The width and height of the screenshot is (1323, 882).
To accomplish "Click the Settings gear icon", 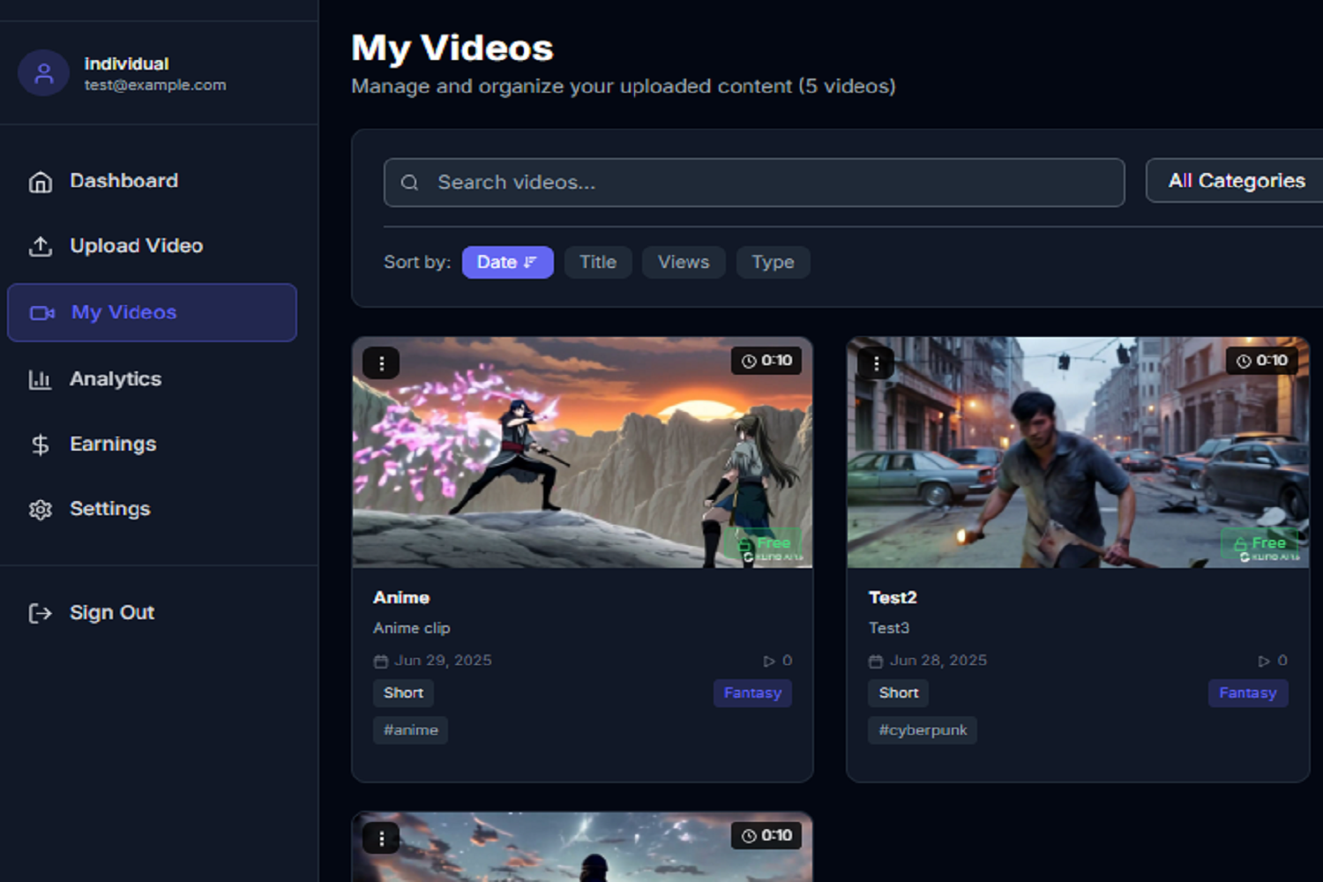I will 41,510.
